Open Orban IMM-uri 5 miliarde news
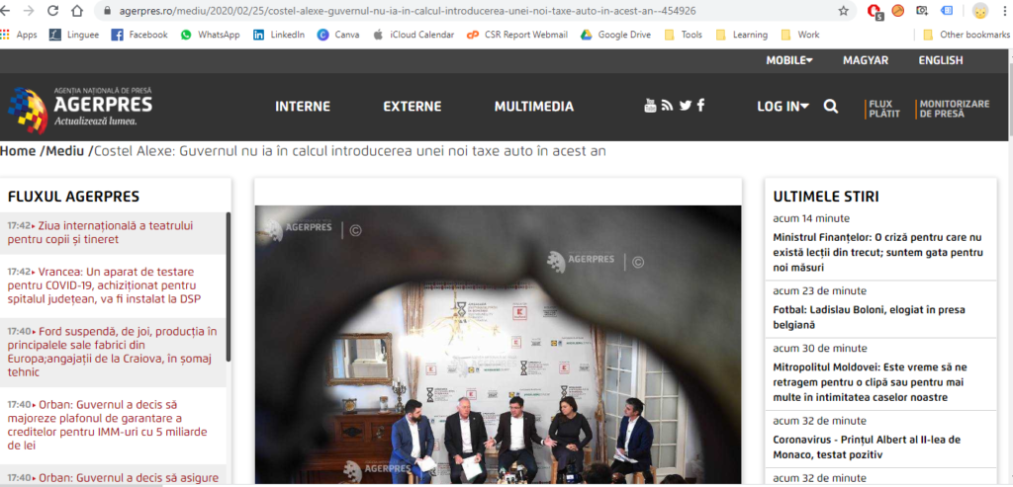The height and width of the screenshot is (487, 1013). (107, 425)
